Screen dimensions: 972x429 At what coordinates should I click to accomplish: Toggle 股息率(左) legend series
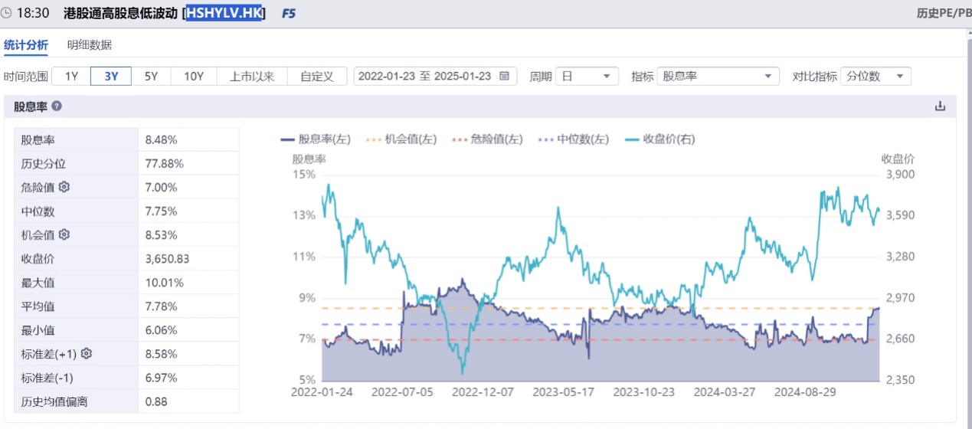(x=316, y=139)
